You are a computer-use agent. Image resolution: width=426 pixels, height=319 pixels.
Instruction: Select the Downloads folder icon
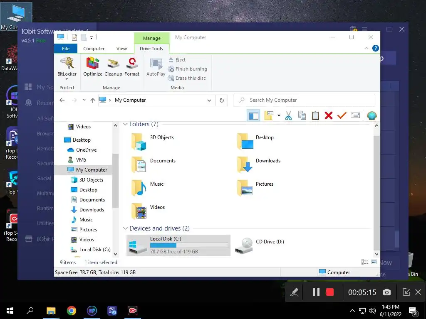click(x=245, y=164)
